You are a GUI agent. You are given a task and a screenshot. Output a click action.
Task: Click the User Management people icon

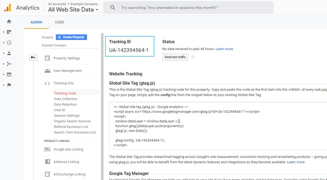(x=47, y=71)
